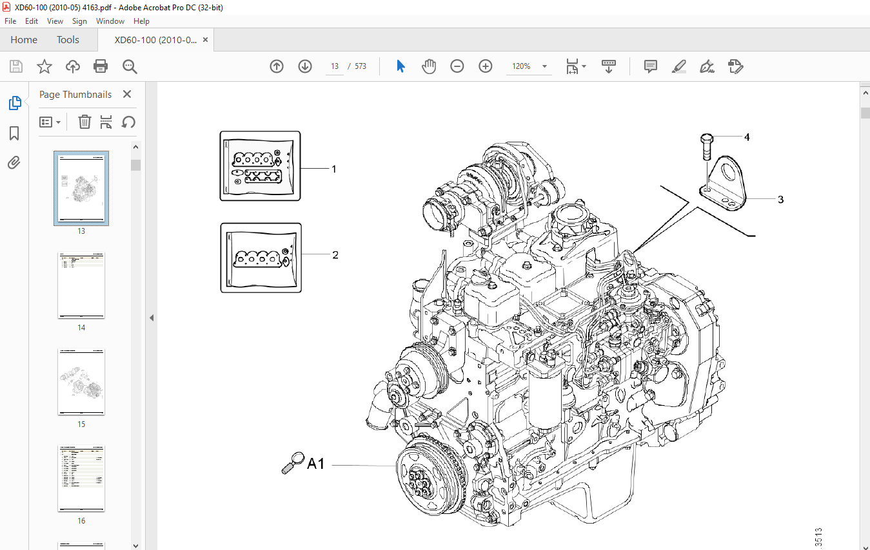Select page 16 thumbnail
Image resolution: width=870 pixels, height=550 pixels.
(x=81, y=478)
